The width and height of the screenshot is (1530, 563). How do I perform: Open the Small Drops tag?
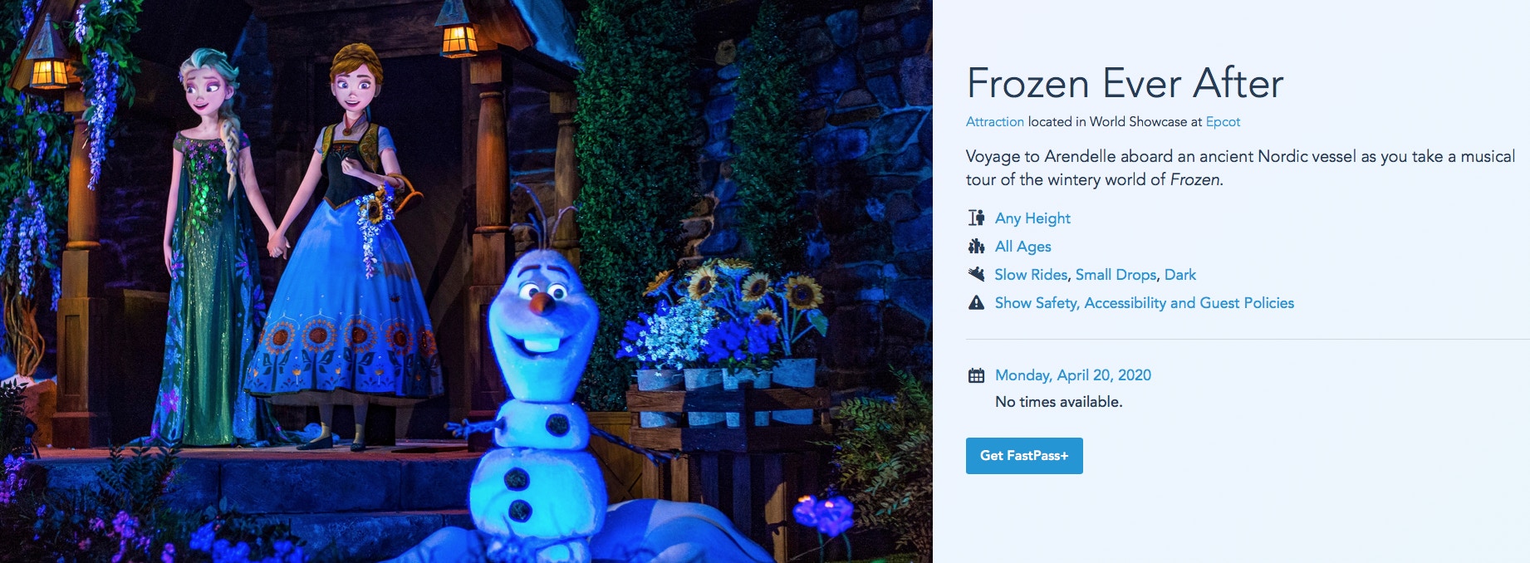click(1116, 275)
